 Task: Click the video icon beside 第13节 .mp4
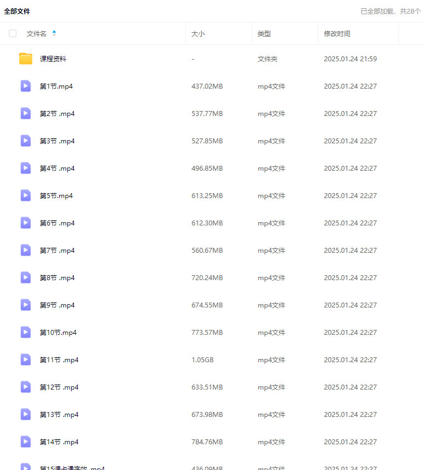26,414
